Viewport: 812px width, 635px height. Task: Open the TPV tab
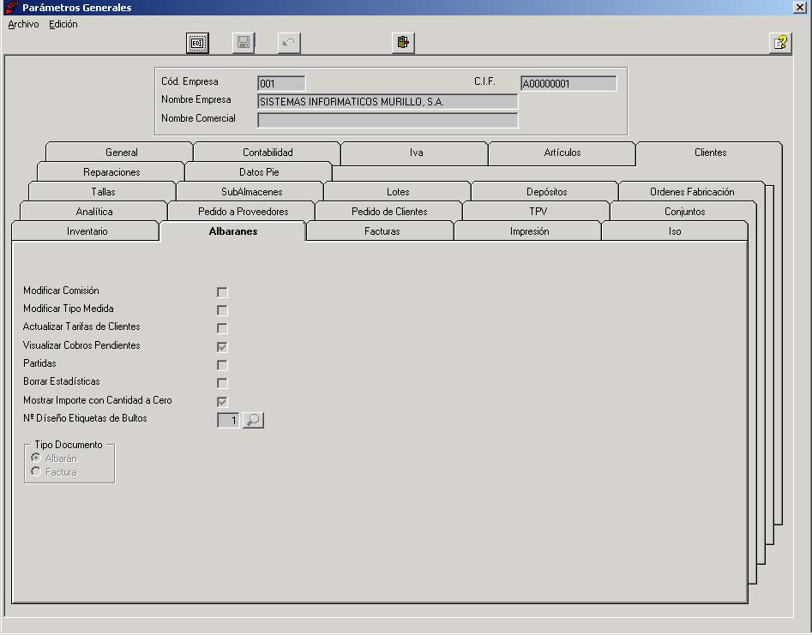538,211
